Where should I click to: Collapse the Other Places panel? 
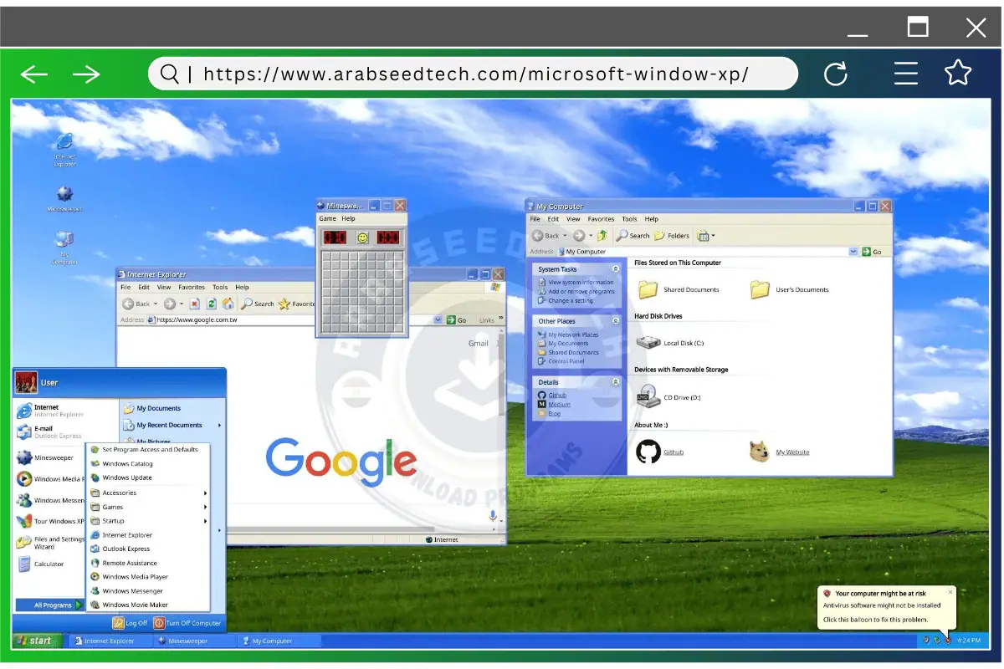pyautogui.click(x=616, y=321)
